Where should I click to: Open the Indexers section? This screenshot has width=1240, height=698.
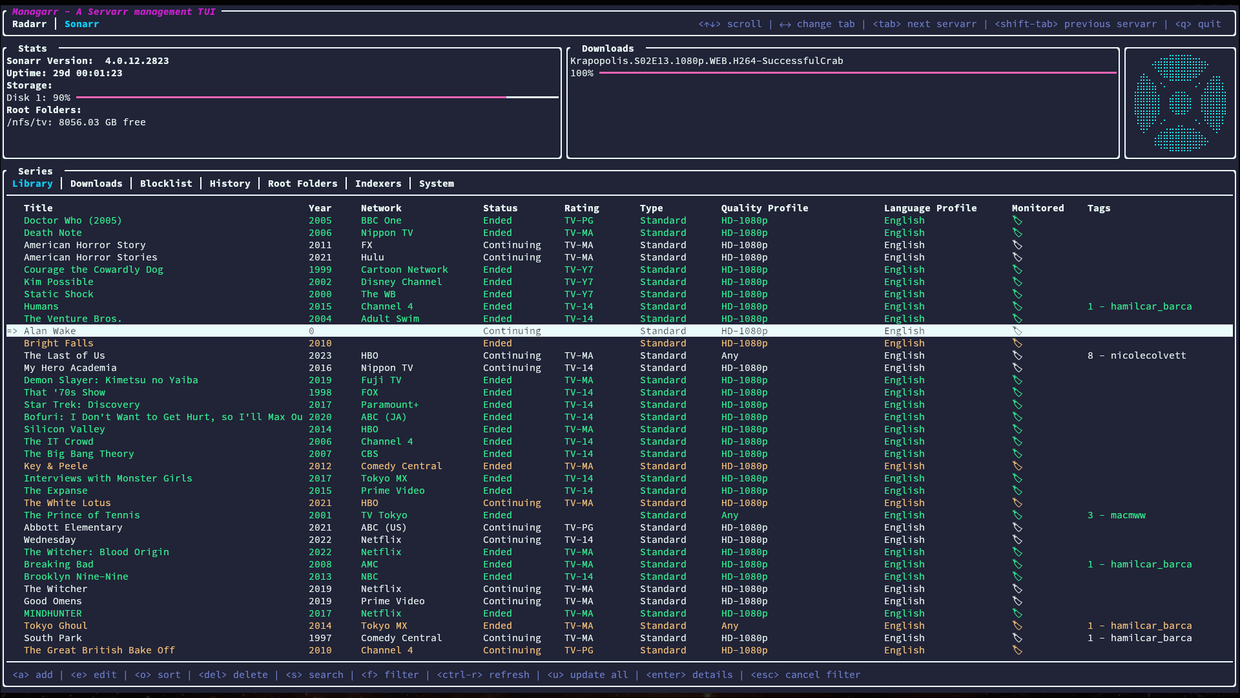tap(378, 184)
